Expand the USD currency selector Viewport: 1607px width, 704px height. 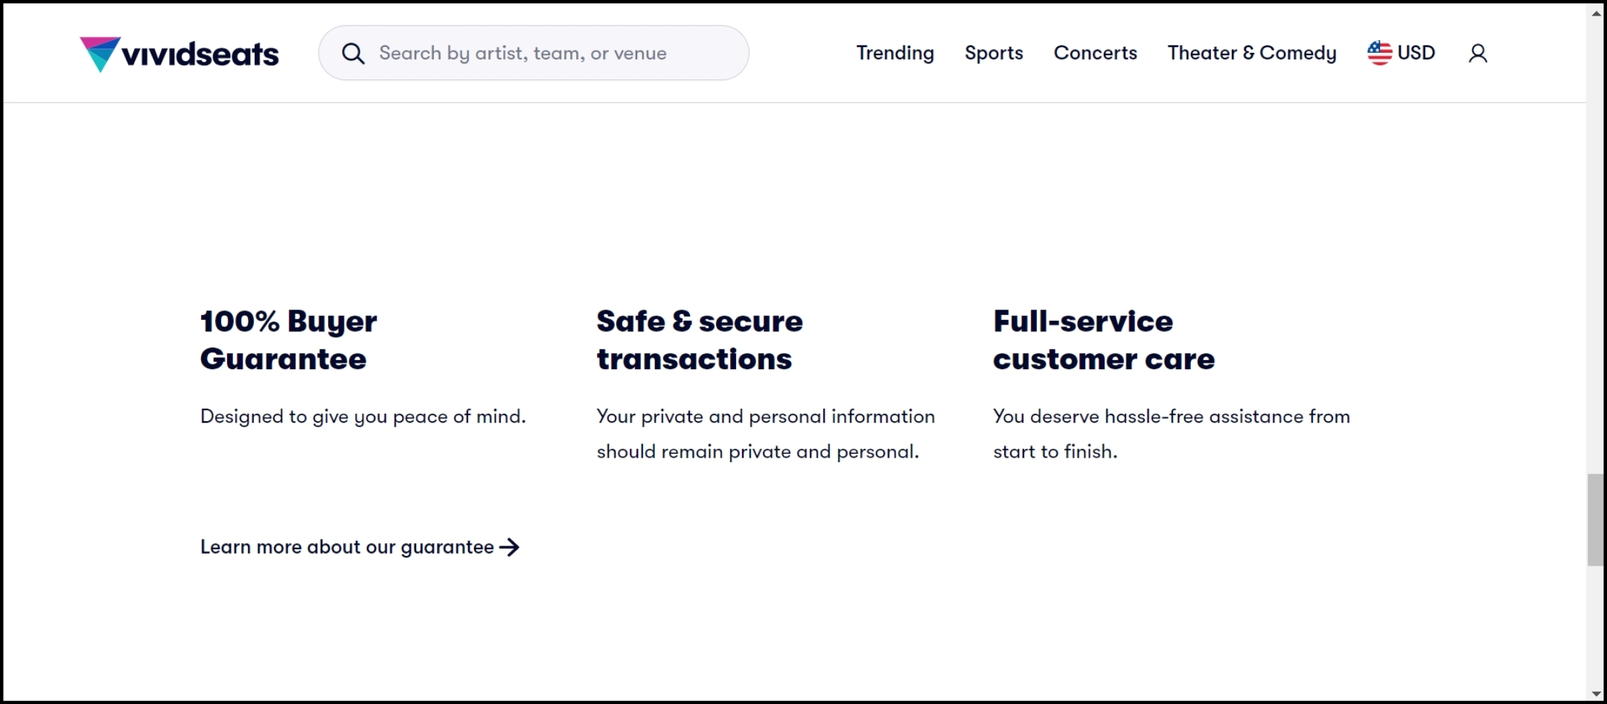pyautogui.click(x=1416, y=53)
